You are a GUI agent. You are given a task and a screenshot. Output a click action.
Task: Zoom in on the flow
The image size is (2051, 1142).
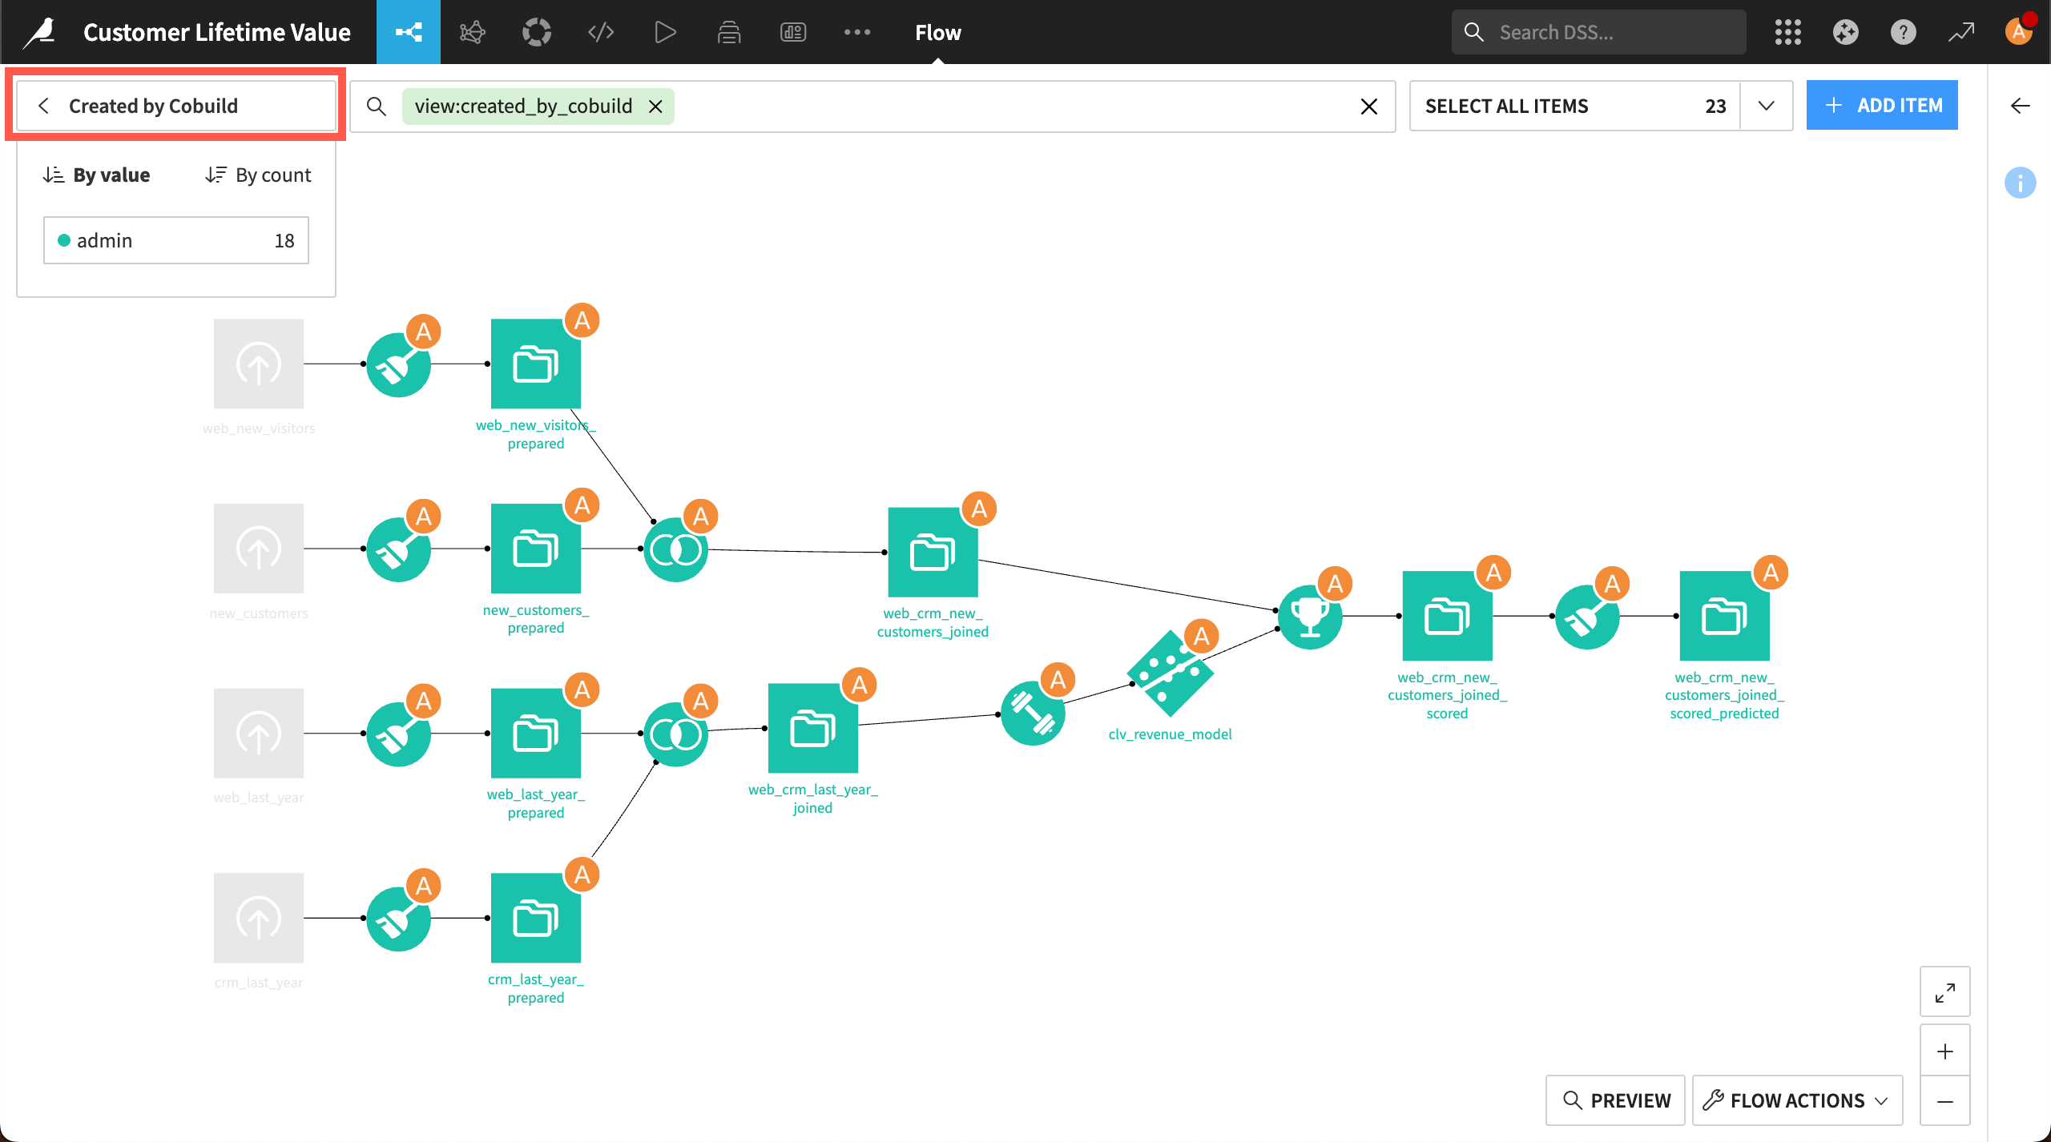pos(1945,1051)
